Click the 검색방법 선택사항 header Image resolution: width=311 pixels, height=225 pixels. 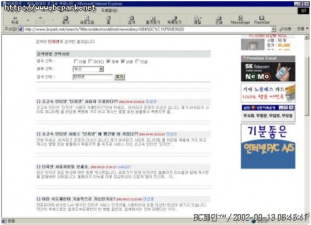(123, 54)
